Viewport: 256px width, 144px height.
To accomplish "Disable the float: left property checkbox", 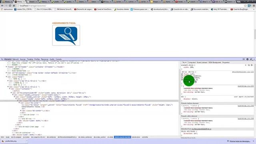I will [x=182, y=74].
